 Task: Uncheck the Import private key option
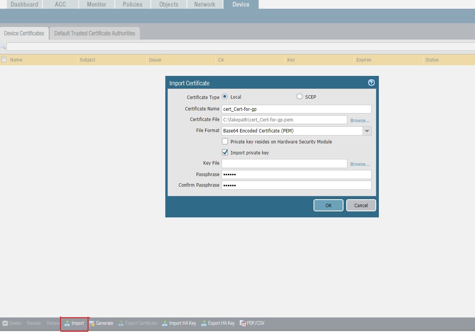[225, 152]
